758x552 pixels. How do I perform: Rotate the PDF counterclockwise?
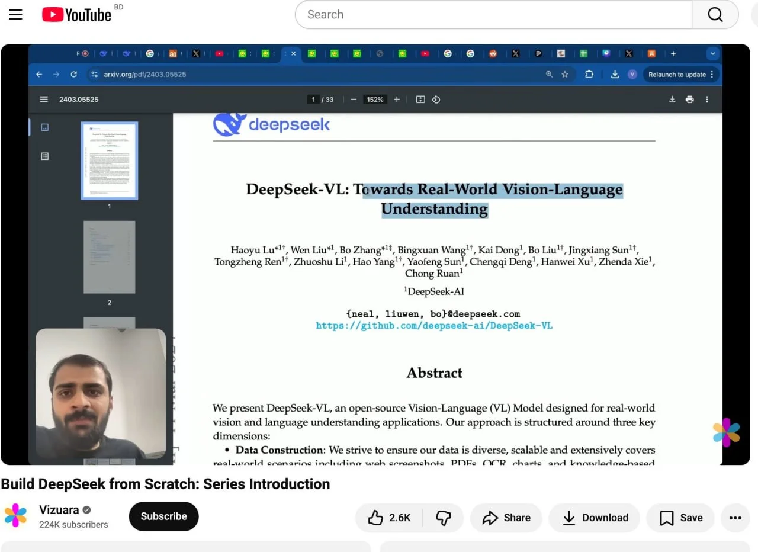click(x=436, y=100)
